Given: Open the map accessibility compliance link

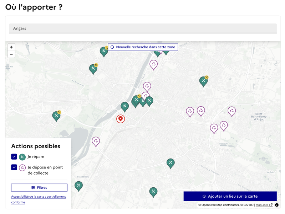Looking at the screenshot, I should point(38,199).
